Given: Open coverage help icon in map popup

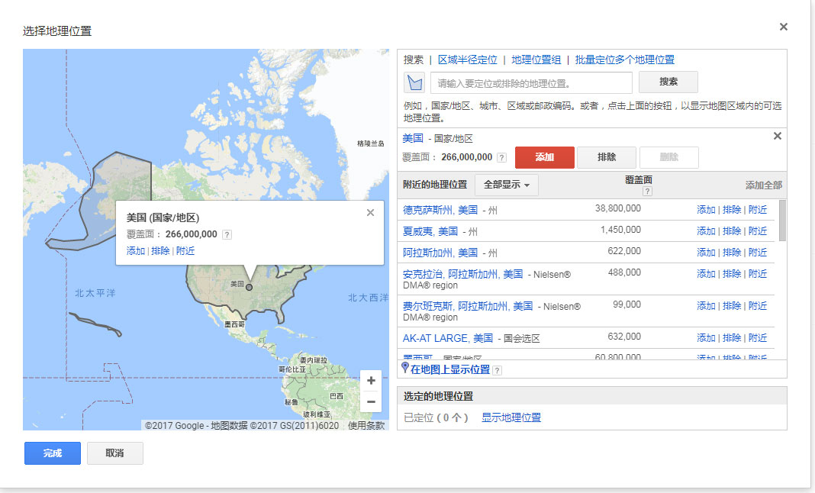Looking at the screenshot, I should [227, 234].
